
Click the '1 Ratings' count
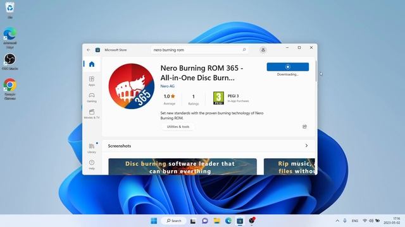194,100
